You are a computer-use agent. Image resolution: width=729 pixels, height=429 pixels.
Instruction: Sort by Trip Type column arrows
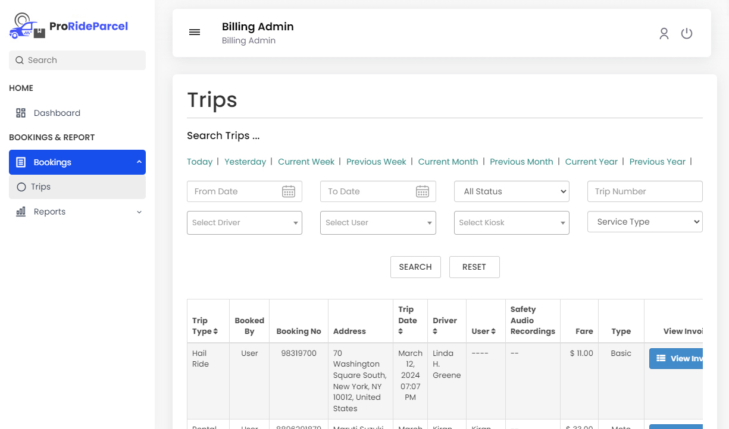click(215, 332)
